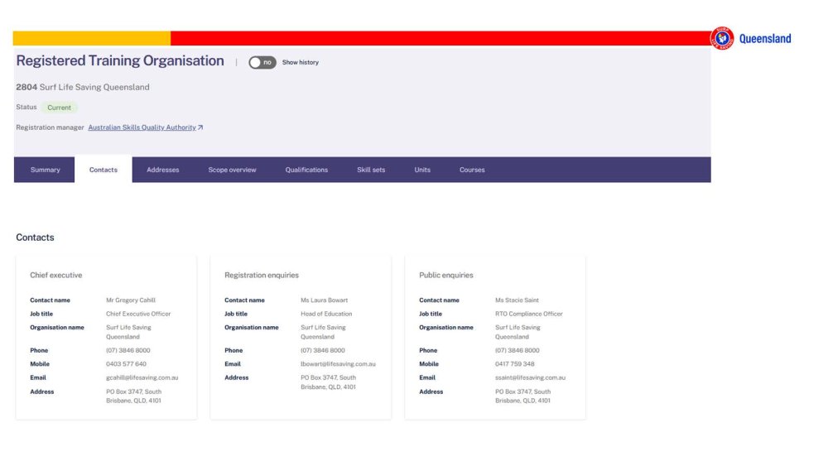Click the name Mr Gregory Cahill
The height and width of the screenshot is (466, 828).
(x=131, y=300)
